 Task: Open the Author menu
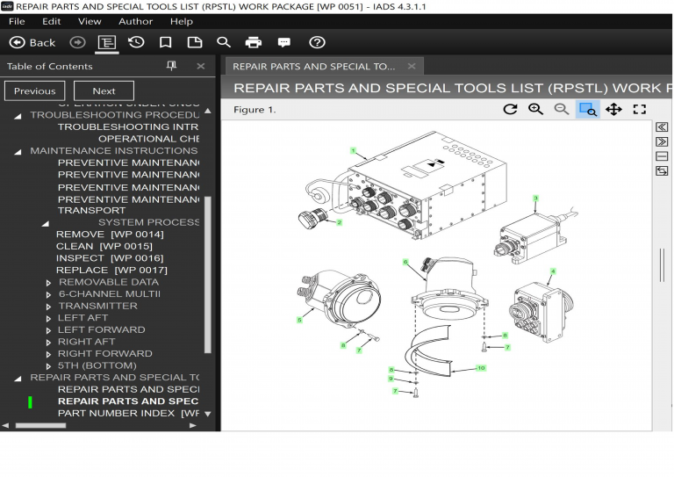click(x=135, y=21)
